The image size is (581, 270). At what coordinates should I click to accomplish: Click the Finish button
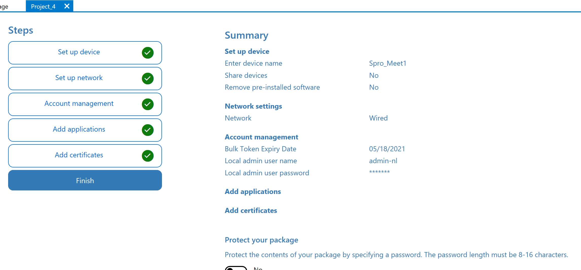pos(85,180)
